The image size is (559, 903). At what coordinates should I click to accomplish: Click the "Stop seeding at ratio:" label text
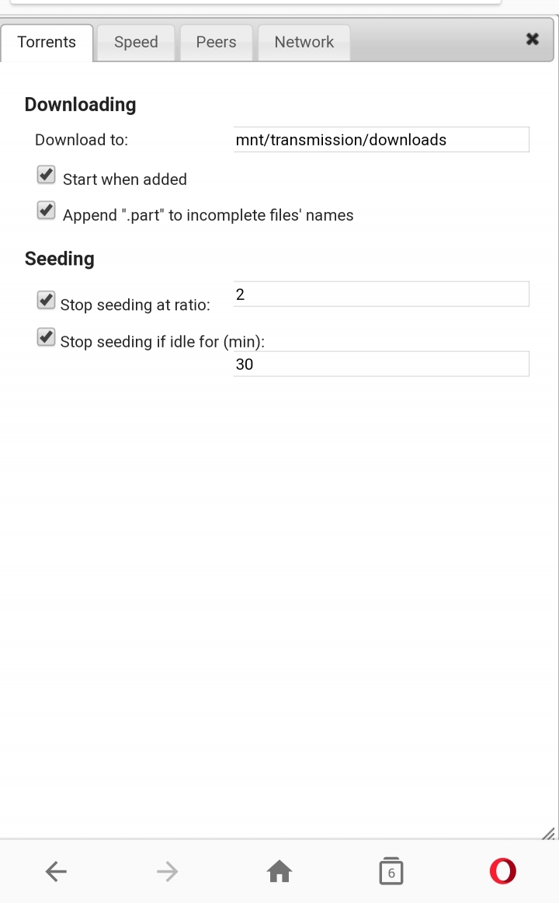tap(135, 305)
